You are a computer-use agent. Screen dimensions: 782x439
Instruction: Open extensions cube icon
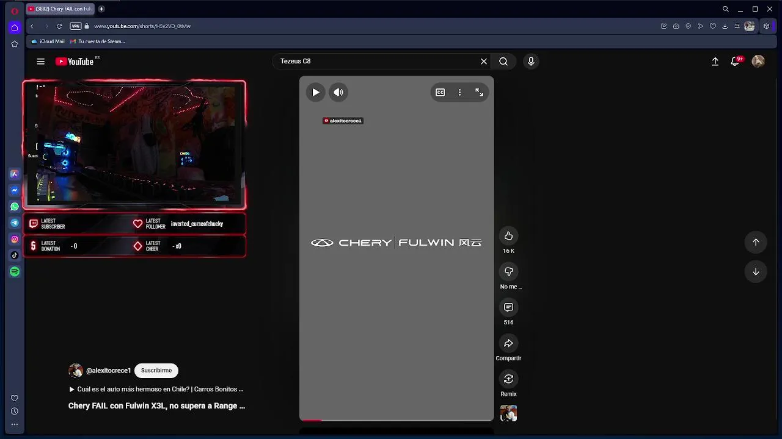pos(766,26)
